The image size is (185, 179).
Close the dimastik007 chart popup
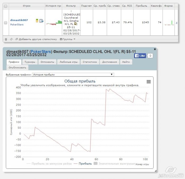point(155,49)
